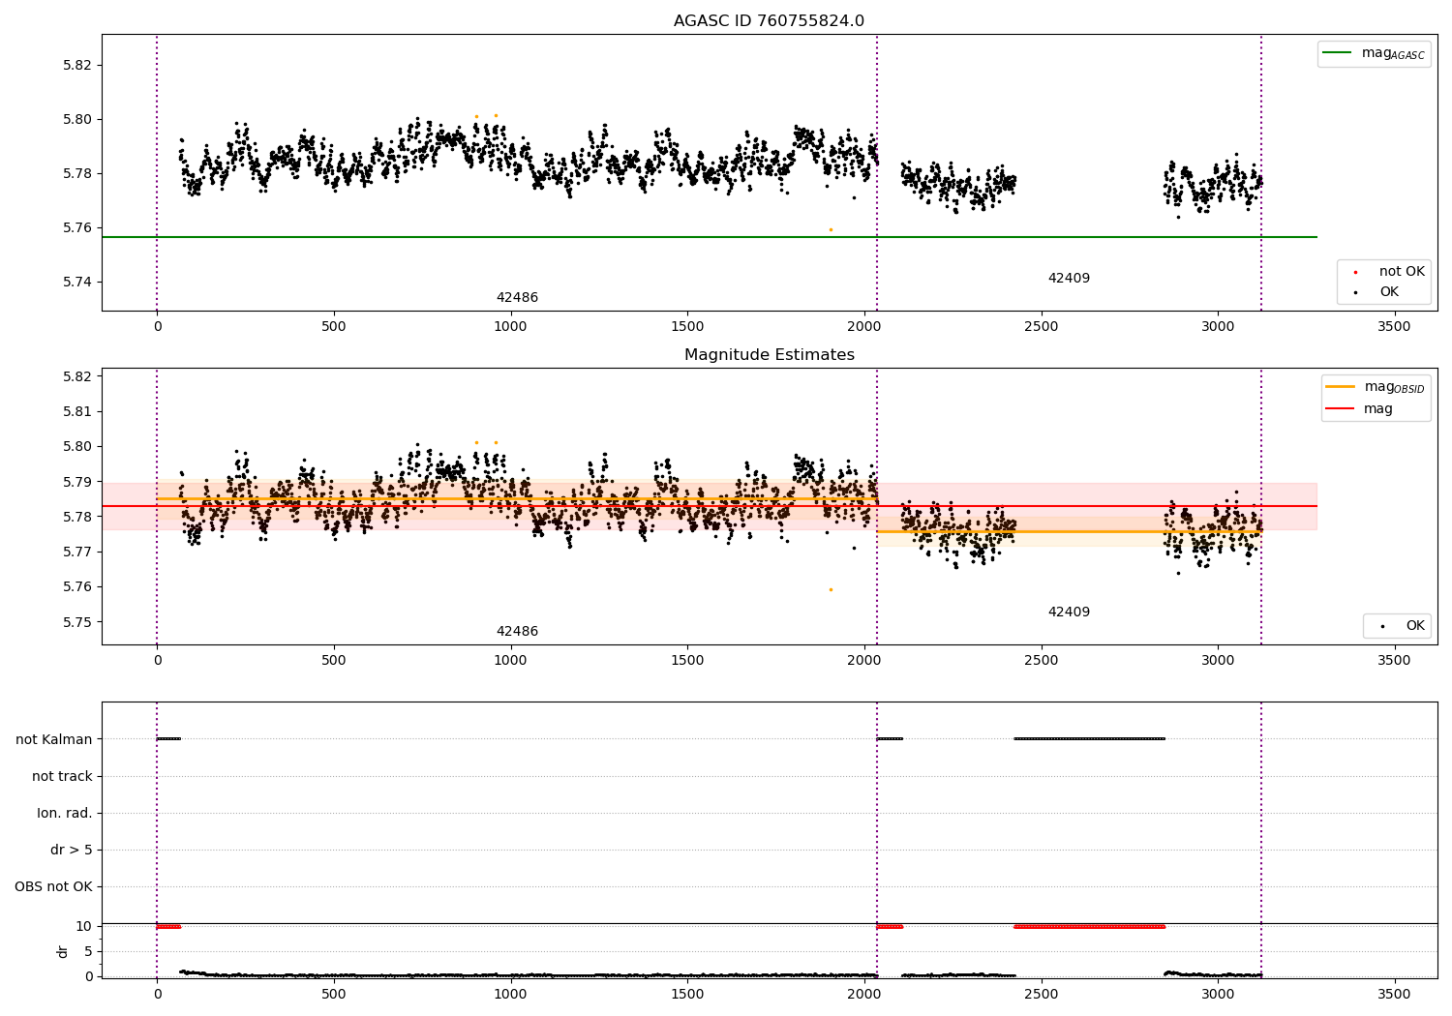Click red line sample beside 'mag' legend entry
Screen dimensions: 1452x1016
pos(1340,409)
